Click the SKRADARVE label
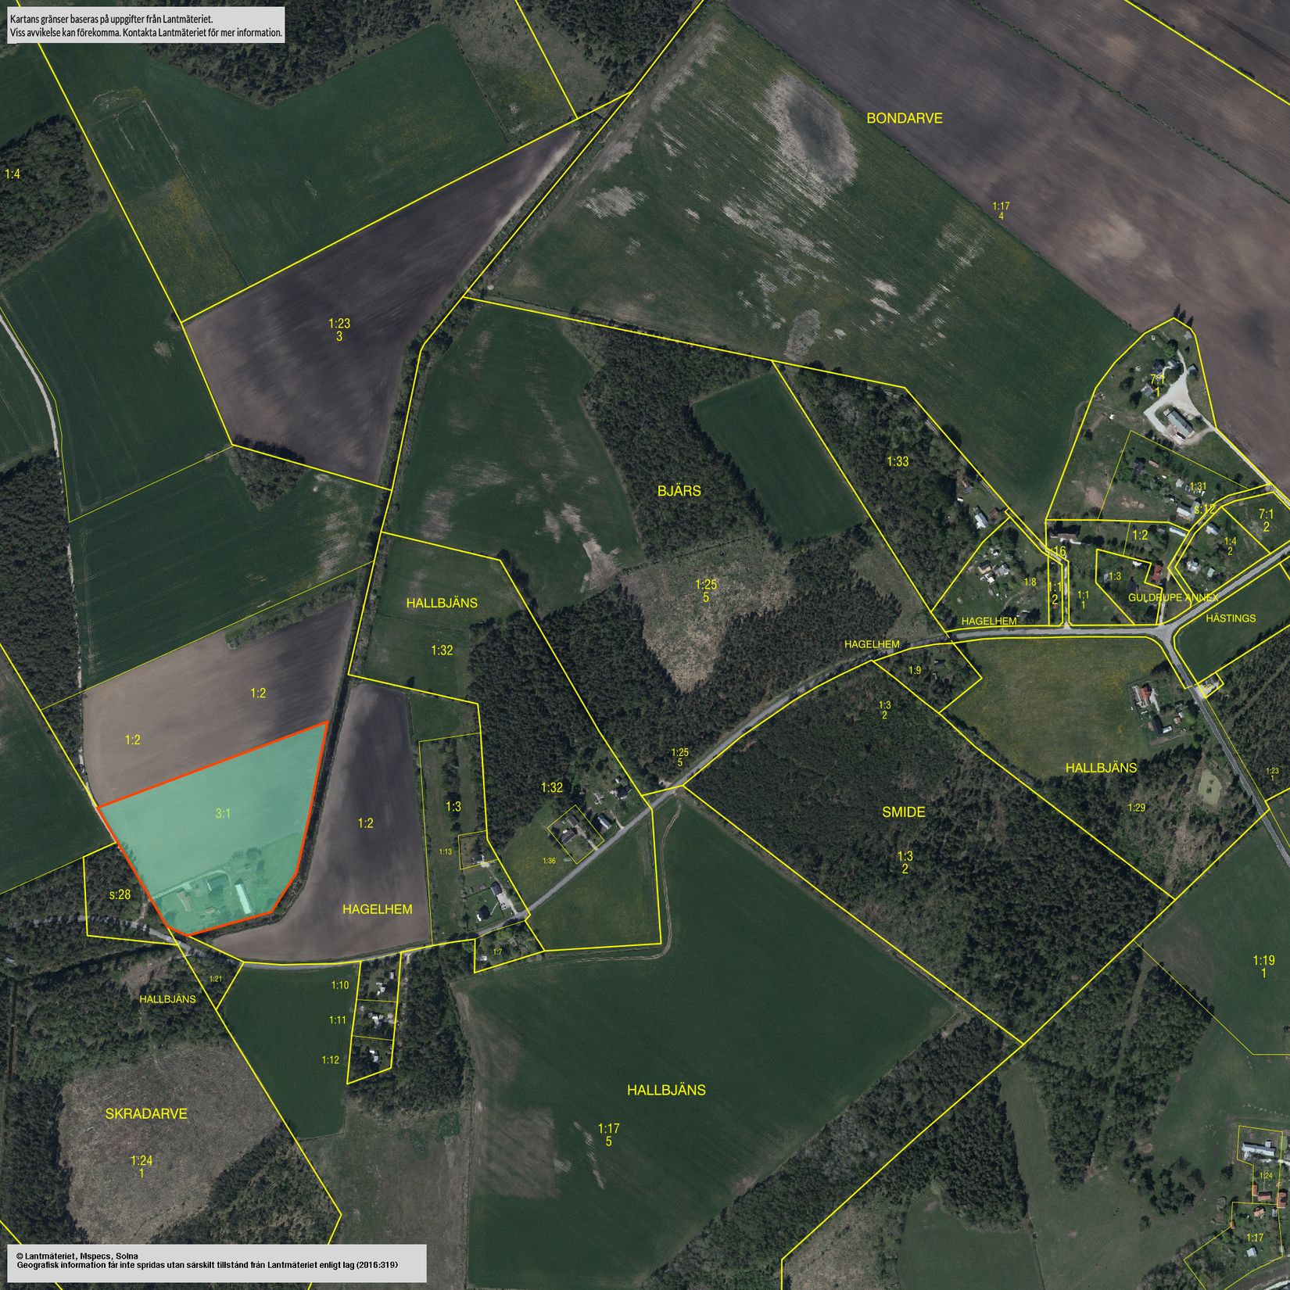This screenshot has height=1290, width=1290. point(146,1113)
